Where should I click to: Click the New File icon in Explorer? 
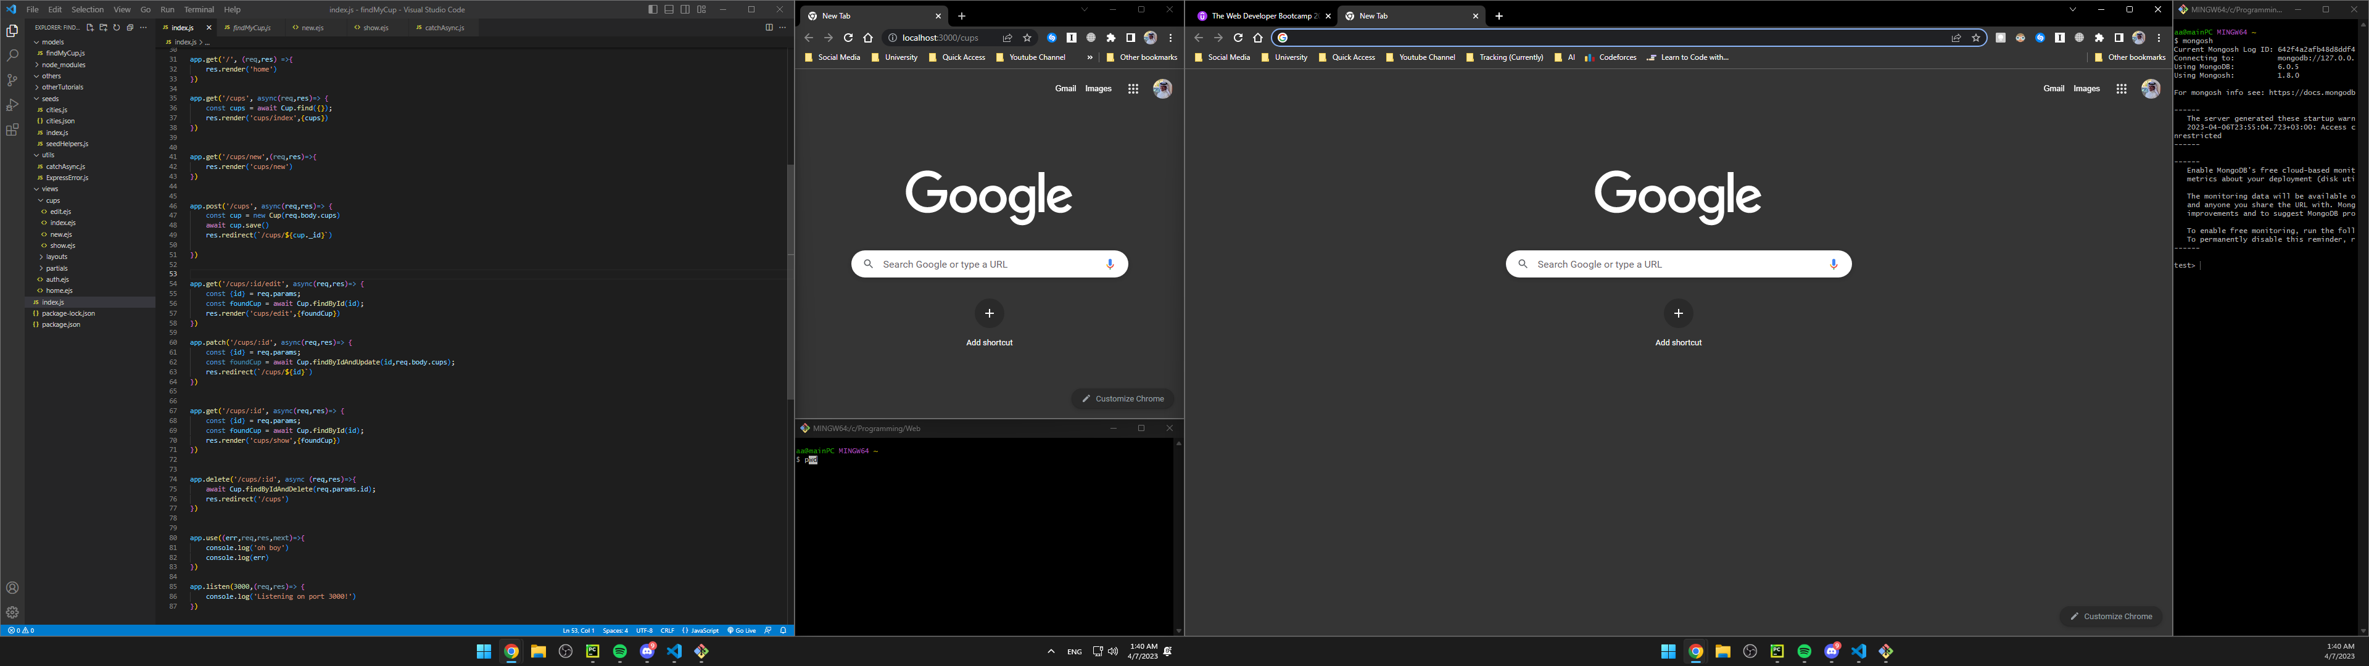click(90, 28)
